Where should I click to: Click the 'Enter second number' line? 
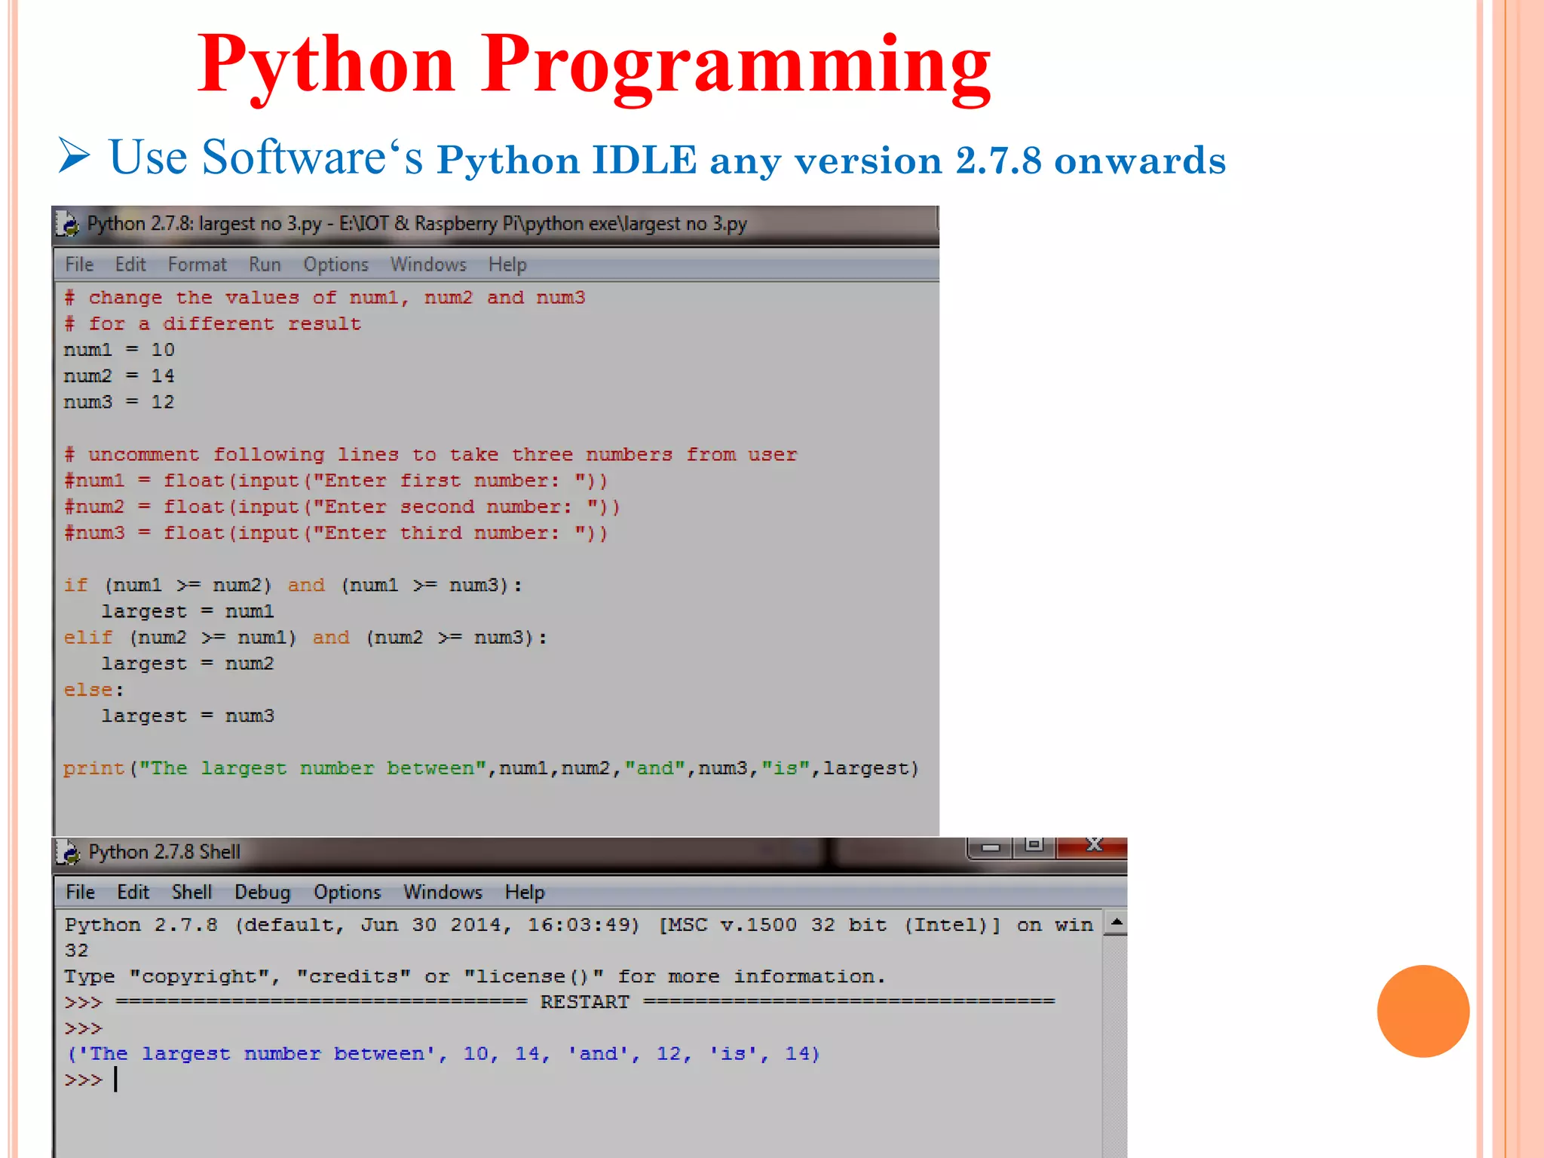point(342,507)
